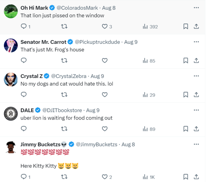Like Senator Mr. Carrot's tweet
Image resolution: width=206 pixels, height=182 pixels.
point(105,61)
